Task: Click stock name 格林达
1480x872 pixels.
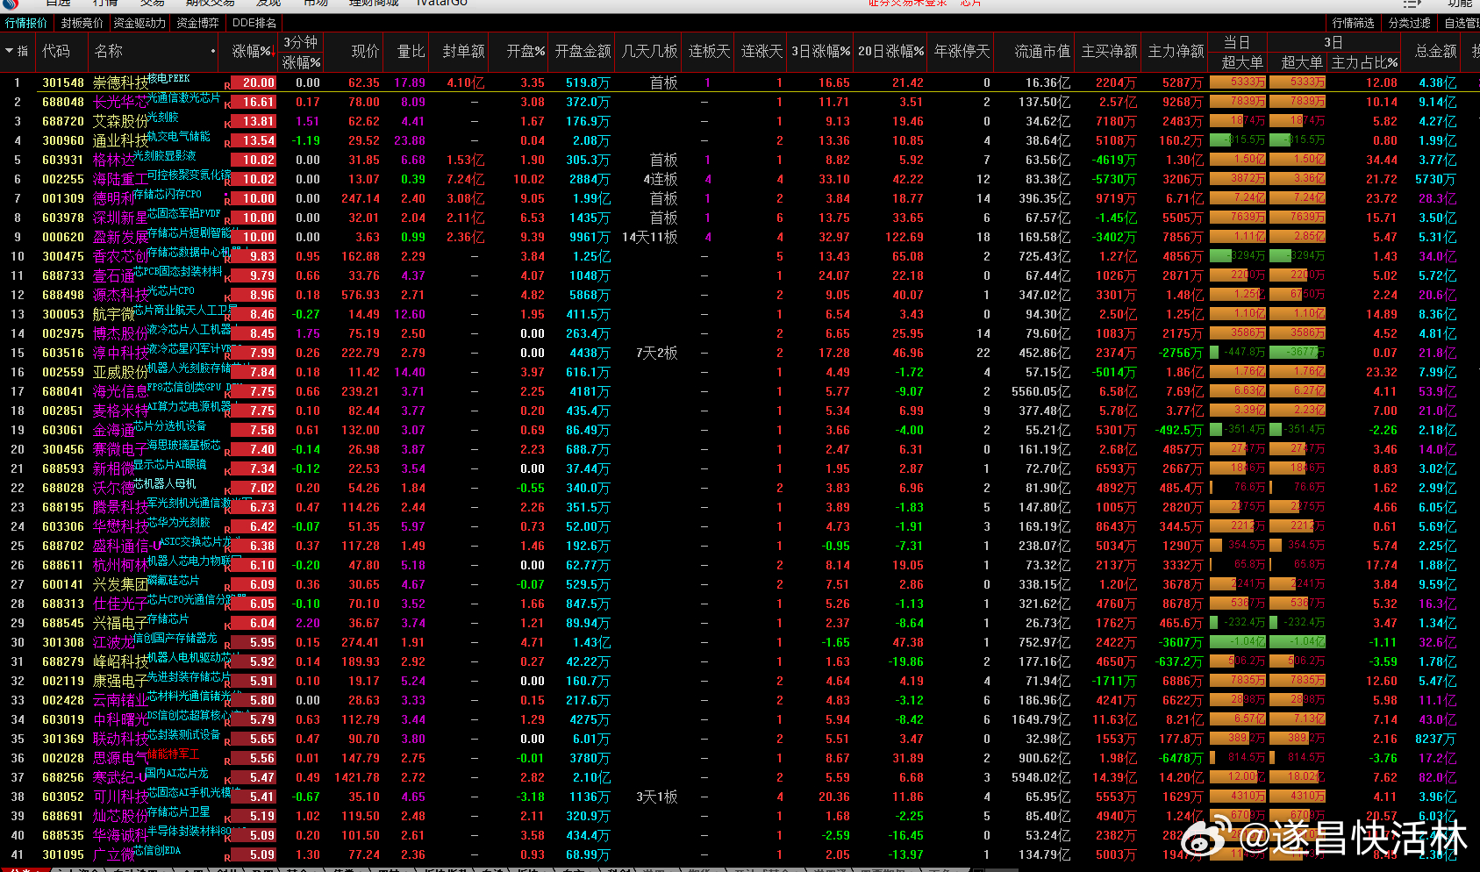Action: tap(113, 160)
